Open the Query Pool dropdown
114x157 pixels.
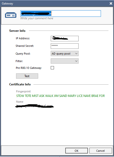pyautogui.click(x=65, y=54)
